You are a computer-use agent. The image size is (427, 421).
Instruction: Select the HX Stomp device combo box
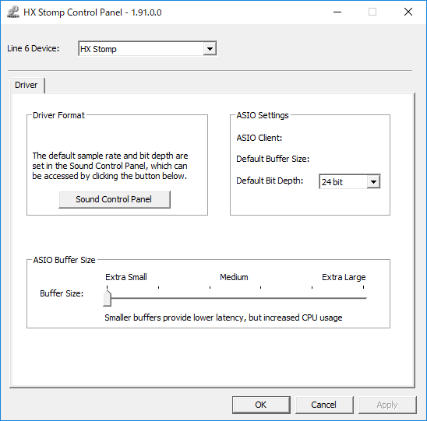147,49
